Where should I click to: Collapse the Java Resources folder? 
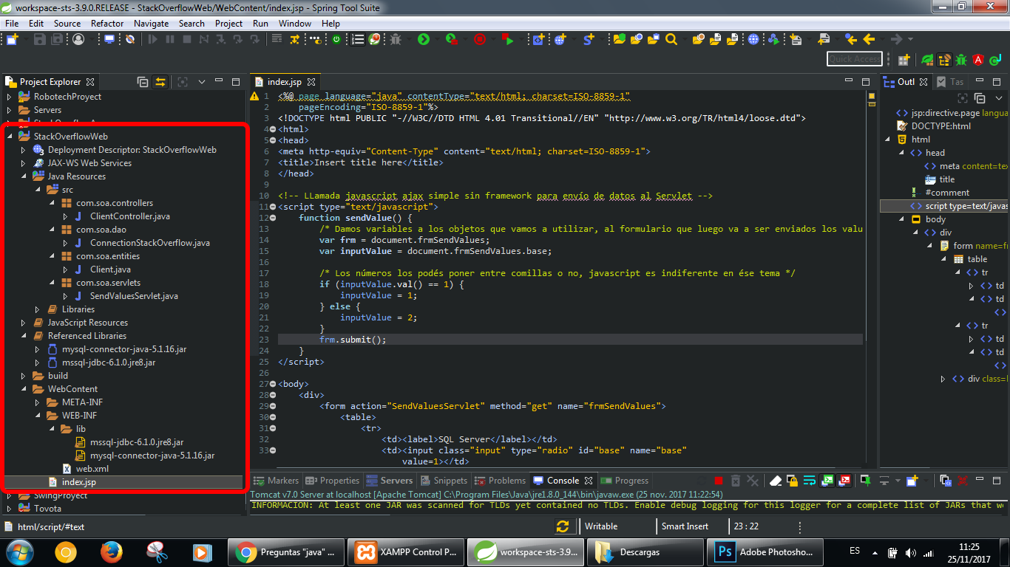[24, 176]
